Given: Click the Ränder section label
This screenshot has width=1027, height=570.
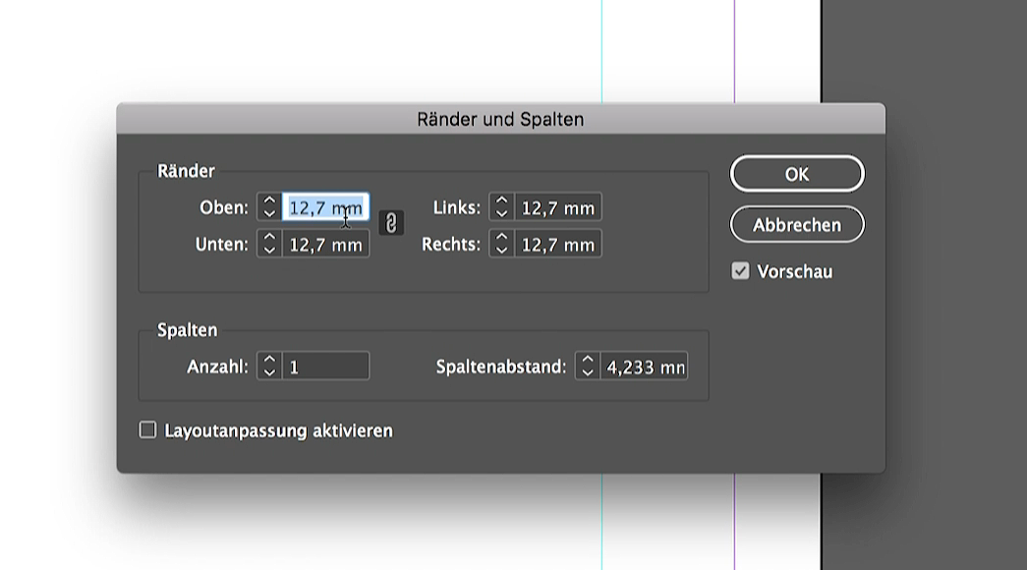Looking at the screenshot, I should (186, 171).
